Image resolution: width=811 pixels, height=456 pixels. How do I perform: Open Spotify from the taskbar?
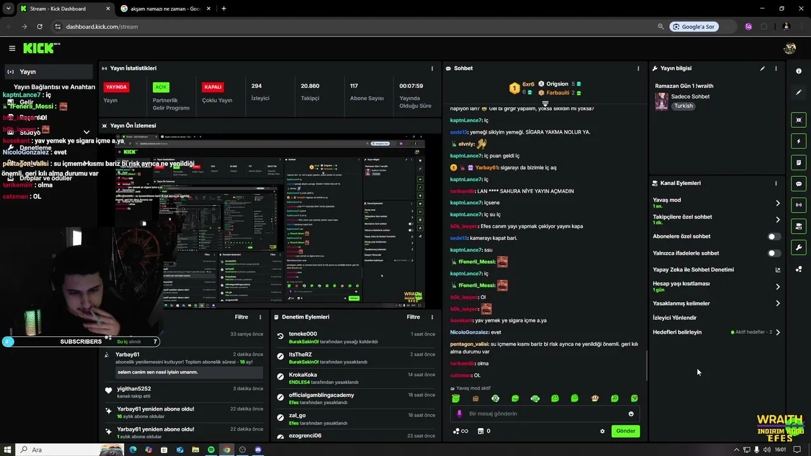click(211, 450)
